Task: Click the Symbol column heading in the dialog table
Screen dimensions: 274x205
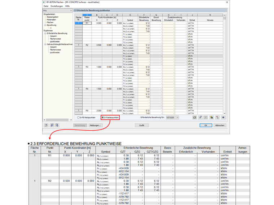Action: tap(130, 20)
